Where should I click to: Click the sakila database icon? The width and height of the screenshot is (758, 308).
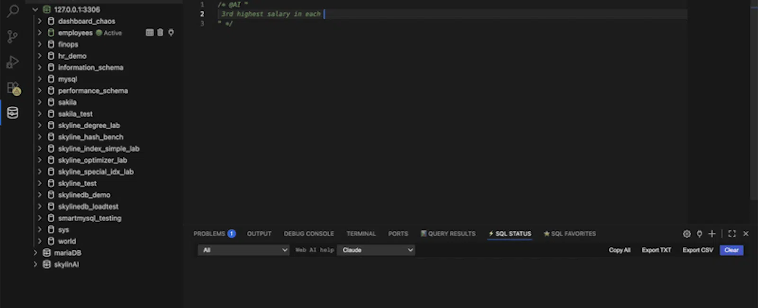[x=51, y=102]
